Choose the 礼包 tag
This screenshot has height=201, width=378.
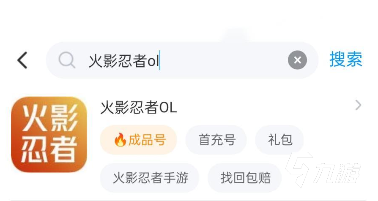[280, 140]
